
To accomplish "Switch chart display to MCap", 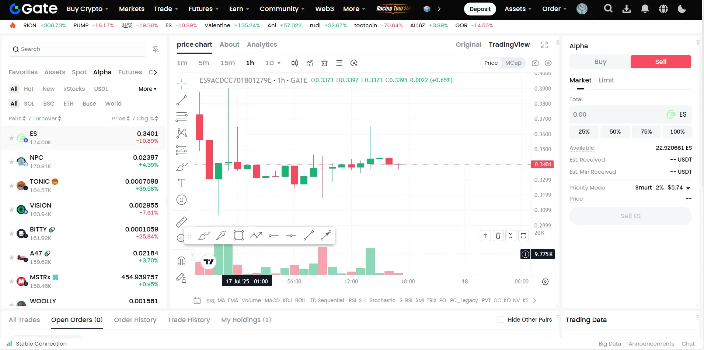I will click(513, 63).
